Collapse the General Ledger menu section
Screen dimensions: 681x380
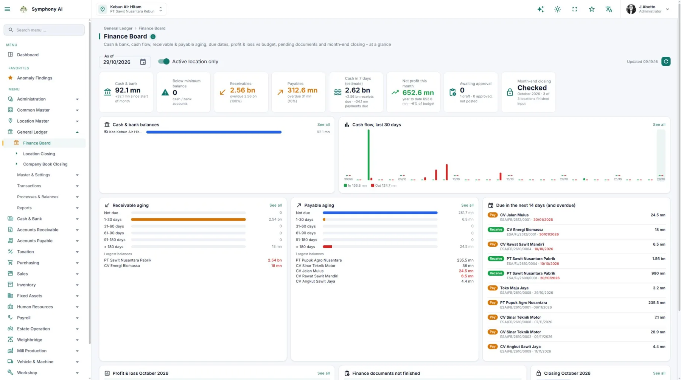pyautogui.click(x=44, y=132)
